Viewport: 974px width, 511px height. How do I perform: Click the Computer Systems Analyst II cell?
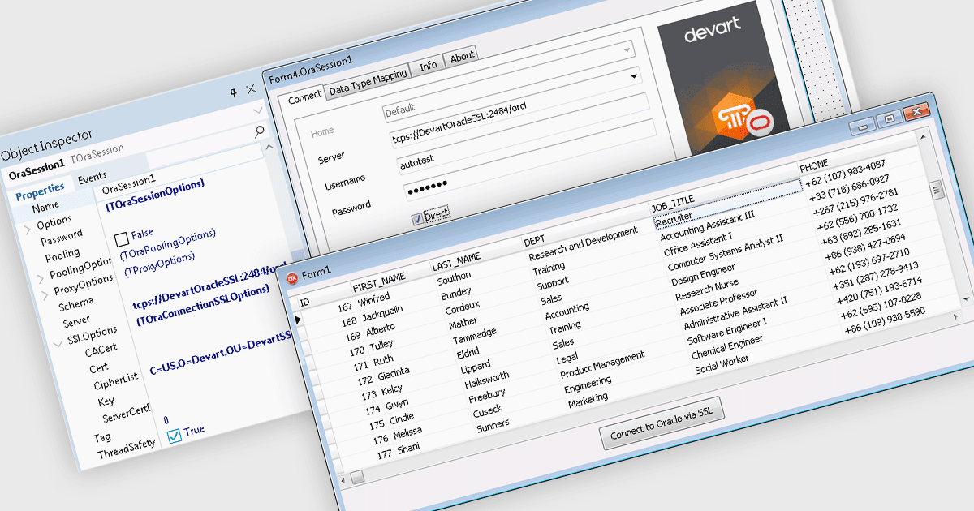tap(725, 252)
